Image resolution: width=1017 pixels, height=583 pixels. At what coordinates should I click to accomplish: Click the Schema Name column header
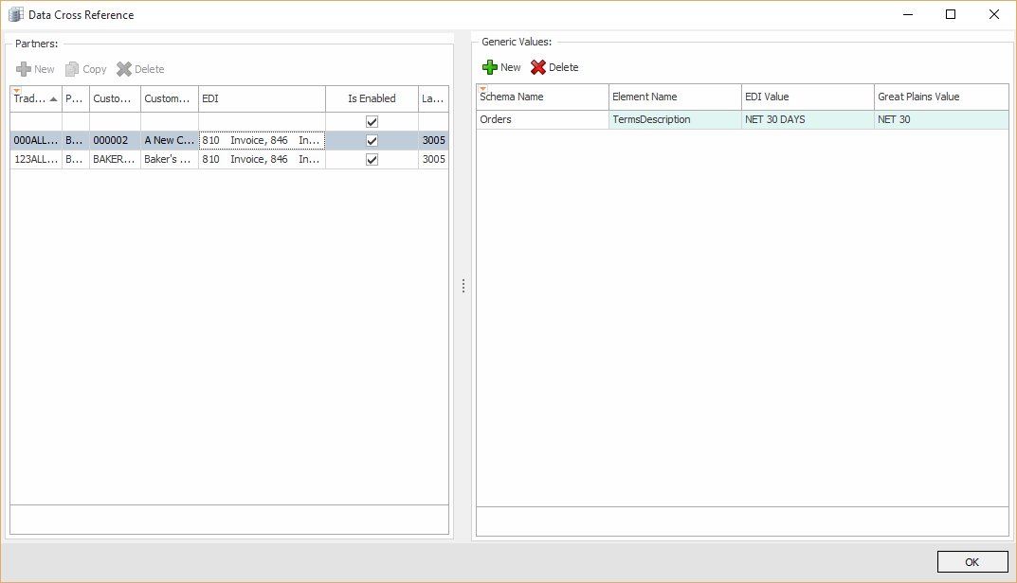[542, 97]
